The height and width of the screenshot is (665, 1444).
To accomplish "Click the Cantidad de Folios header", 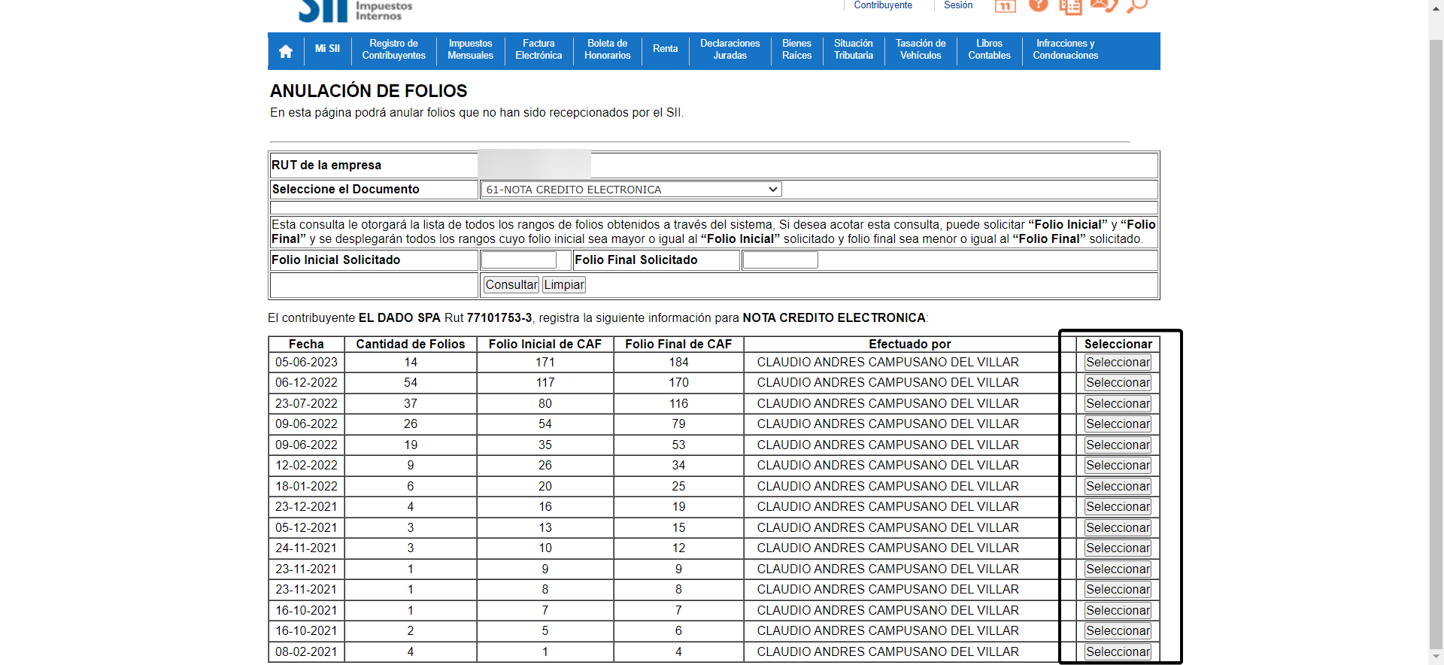I will point(411,345).
